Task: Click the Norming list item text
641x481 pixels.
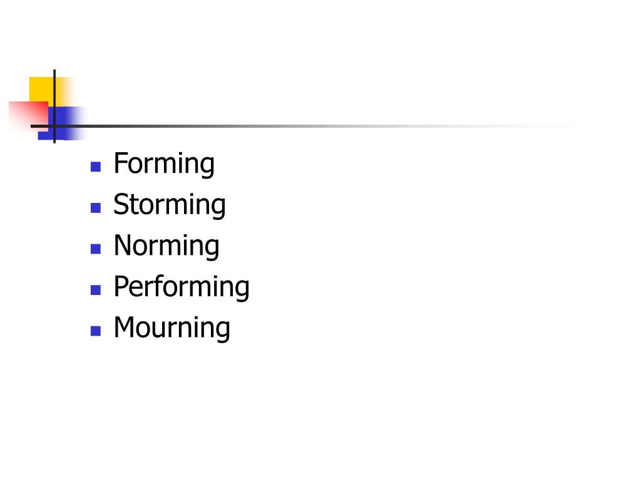Action: pos(167,246)
